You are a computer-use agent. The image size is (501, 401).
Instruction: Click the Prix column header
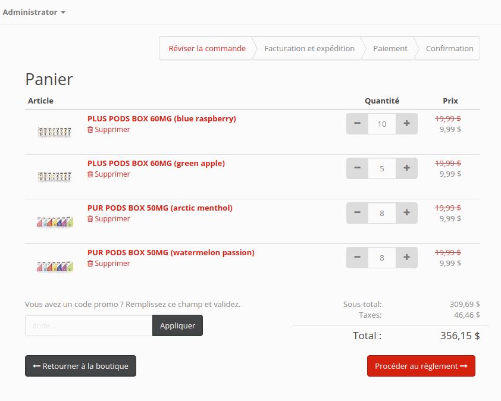coord(450,101)
